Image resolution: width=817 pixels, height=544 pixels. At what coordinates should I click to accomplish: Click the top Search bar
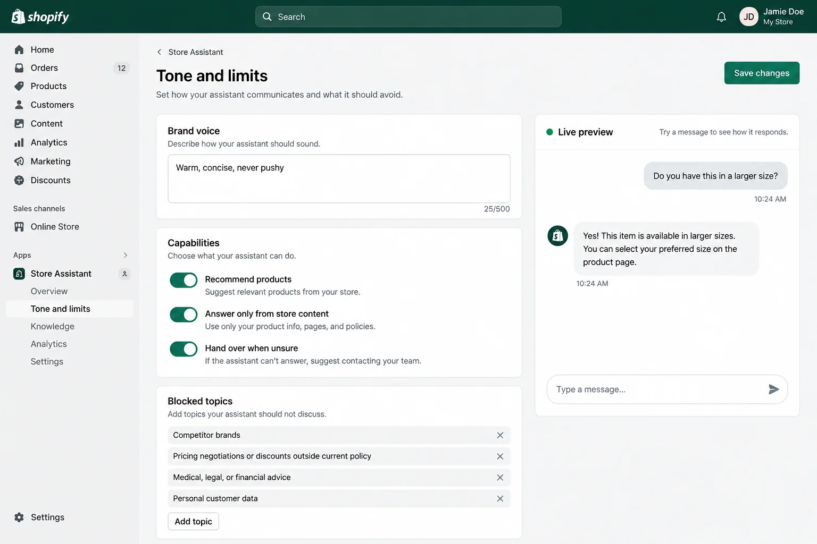pyautogui.click(x=408, y=16)
